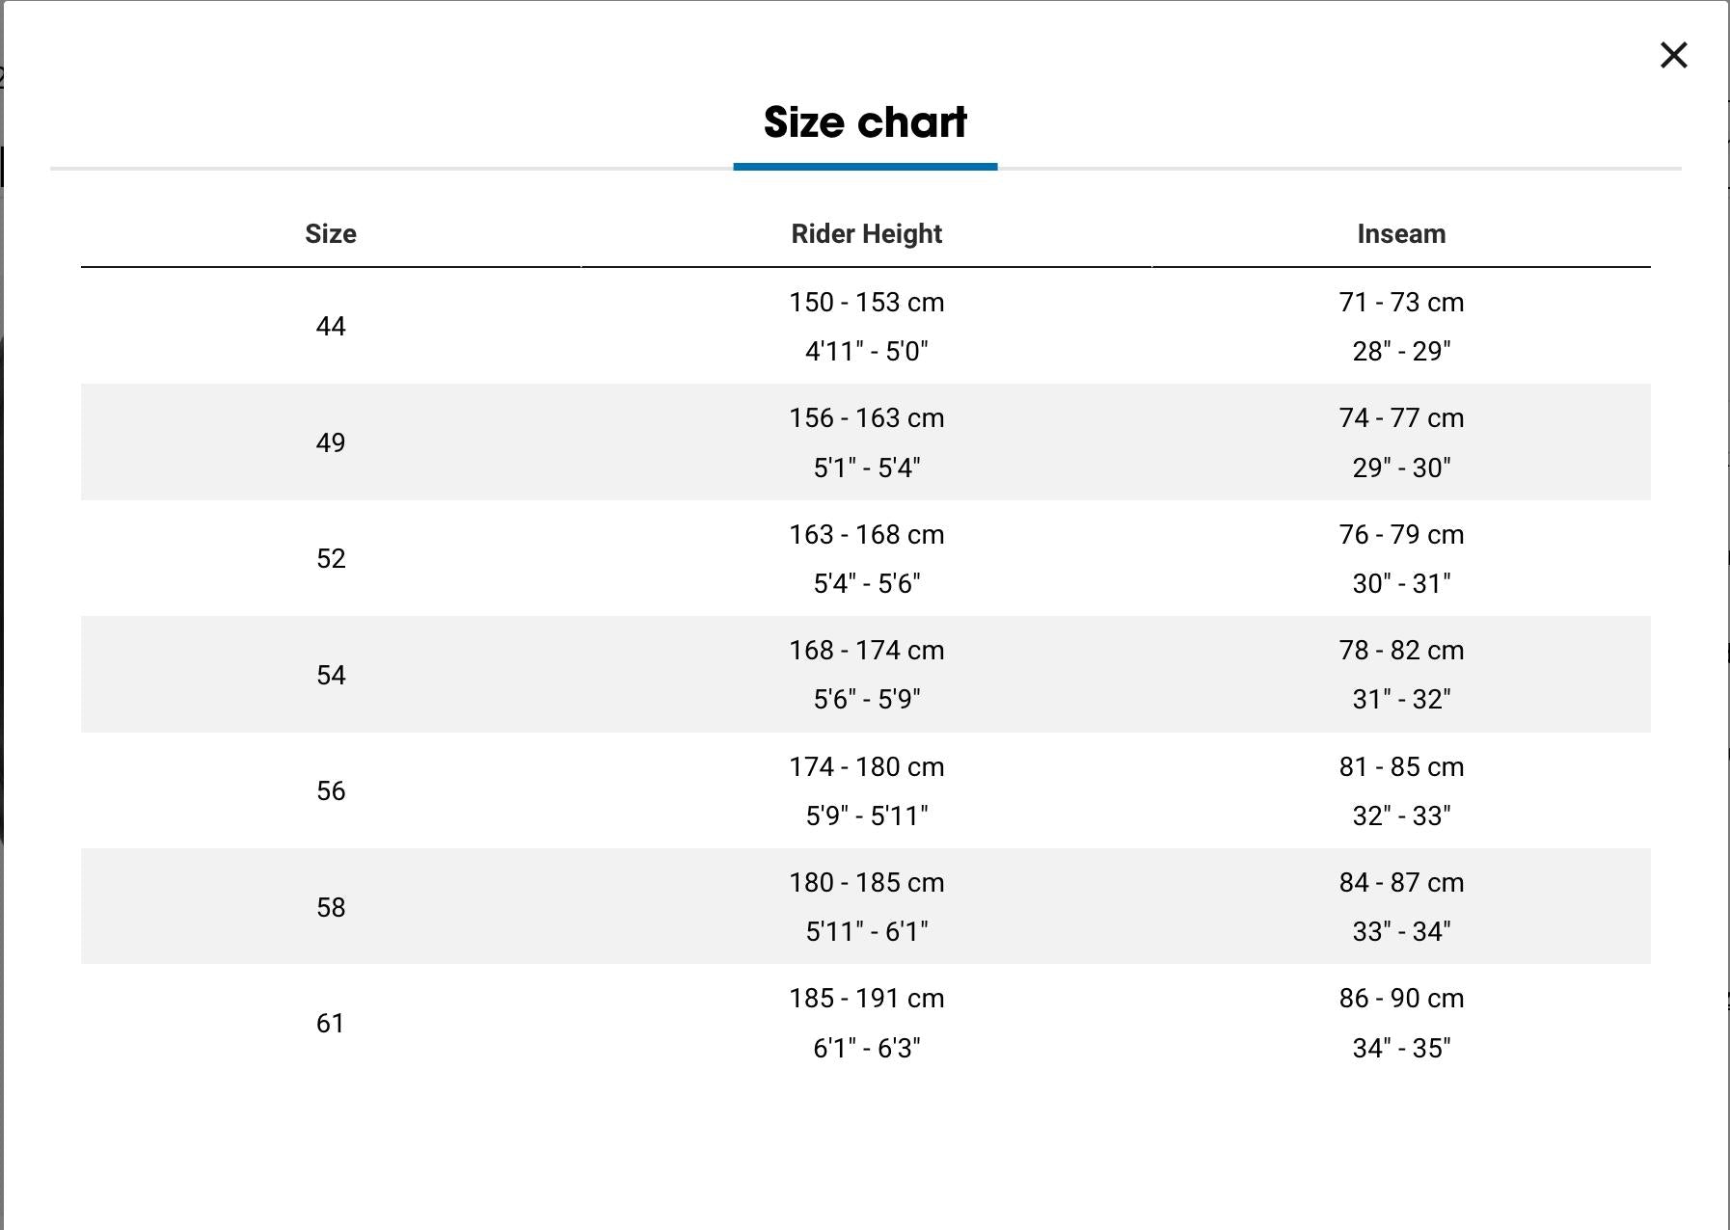Click the 30" - 31" inseam value
The height and width of the screenshot is (1230, 1730).
(x=1401, y=584)
